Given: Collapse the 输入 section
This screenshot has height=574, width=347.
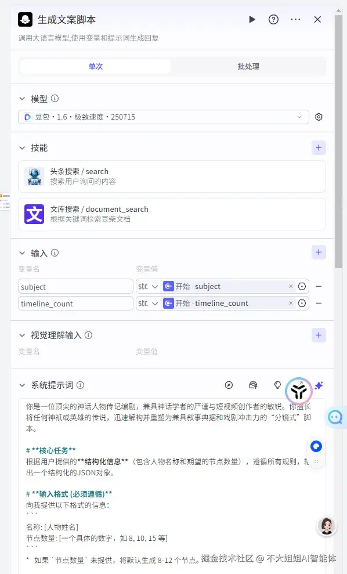Looking at the screenshot, I should (x=22, y=253).
